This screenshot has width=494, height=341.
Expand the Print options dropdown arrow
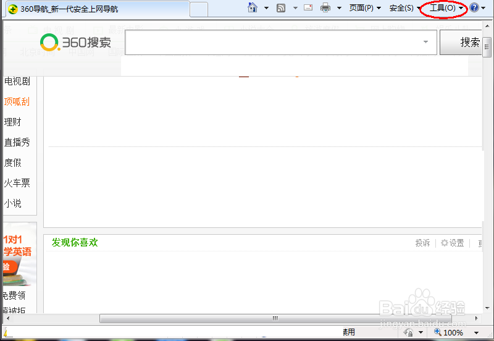pyautogui.click(x=339, y=8)
